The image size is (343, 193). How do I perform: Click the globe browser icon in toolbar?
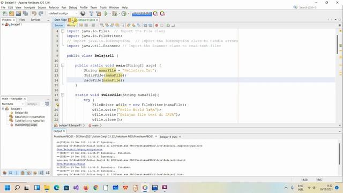[x=83, y=13]
